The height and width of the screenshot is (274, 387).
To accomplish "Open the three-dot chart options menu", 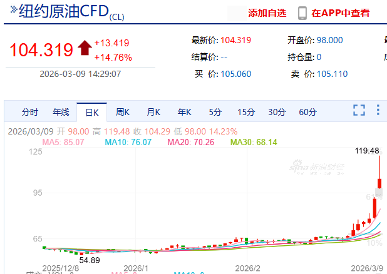I will 378,111.
